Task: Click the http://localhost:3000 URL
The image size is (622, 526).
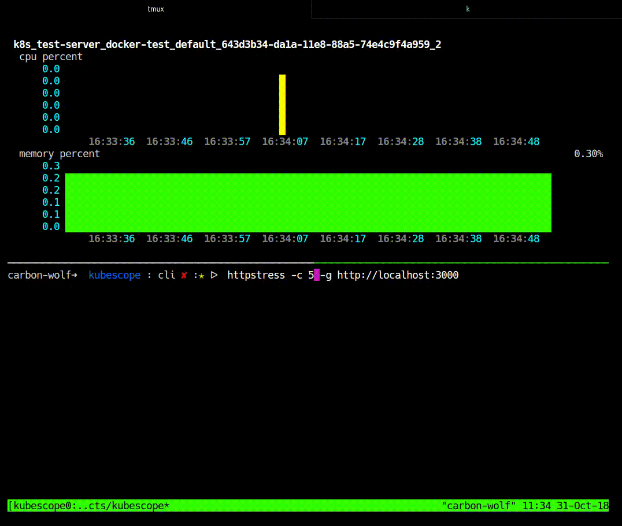Action: pos(398,275)
